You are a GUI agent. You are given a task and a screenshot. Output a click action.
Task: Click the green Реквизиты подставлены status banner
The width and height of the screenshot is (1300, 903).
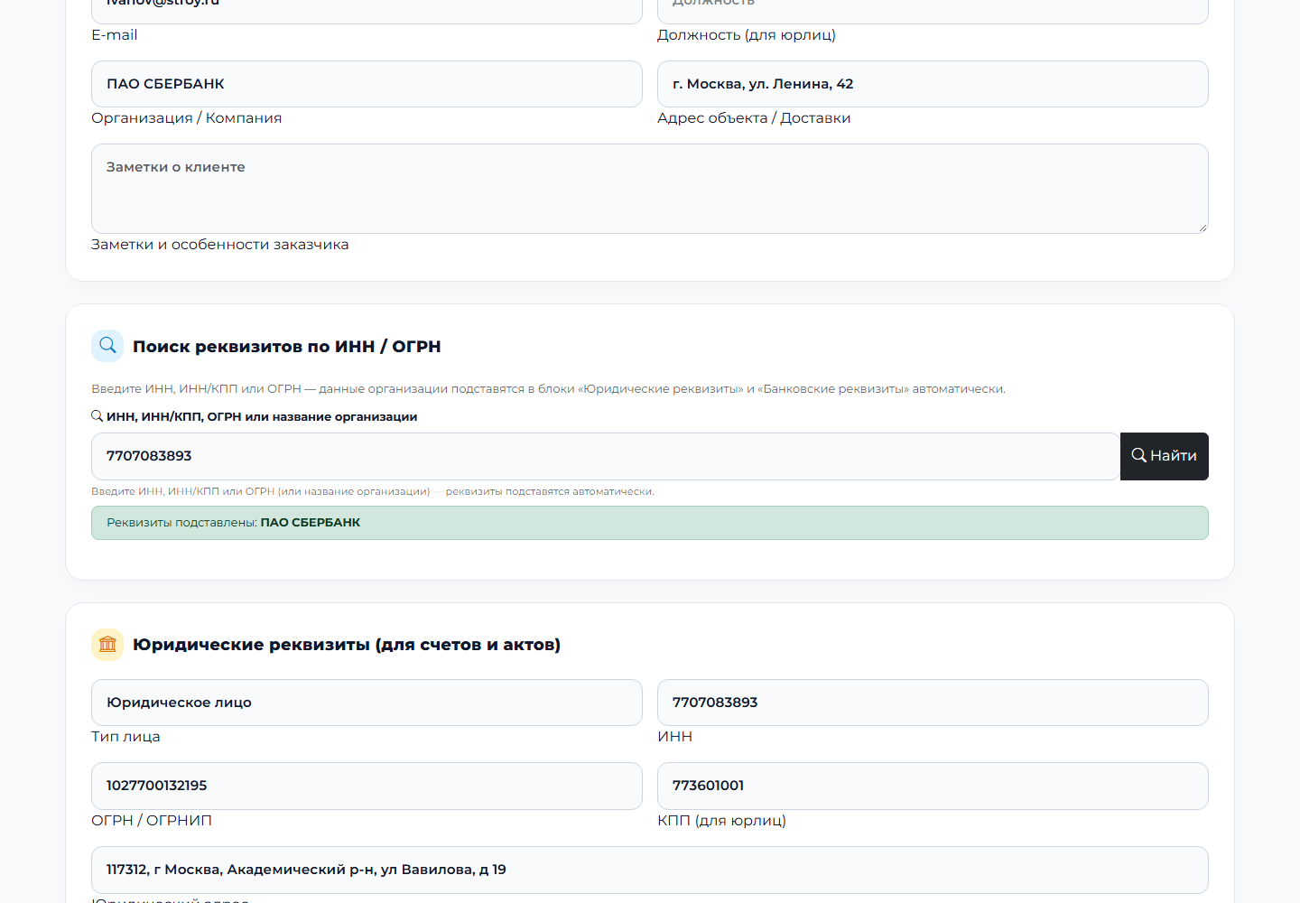[650, 523]
